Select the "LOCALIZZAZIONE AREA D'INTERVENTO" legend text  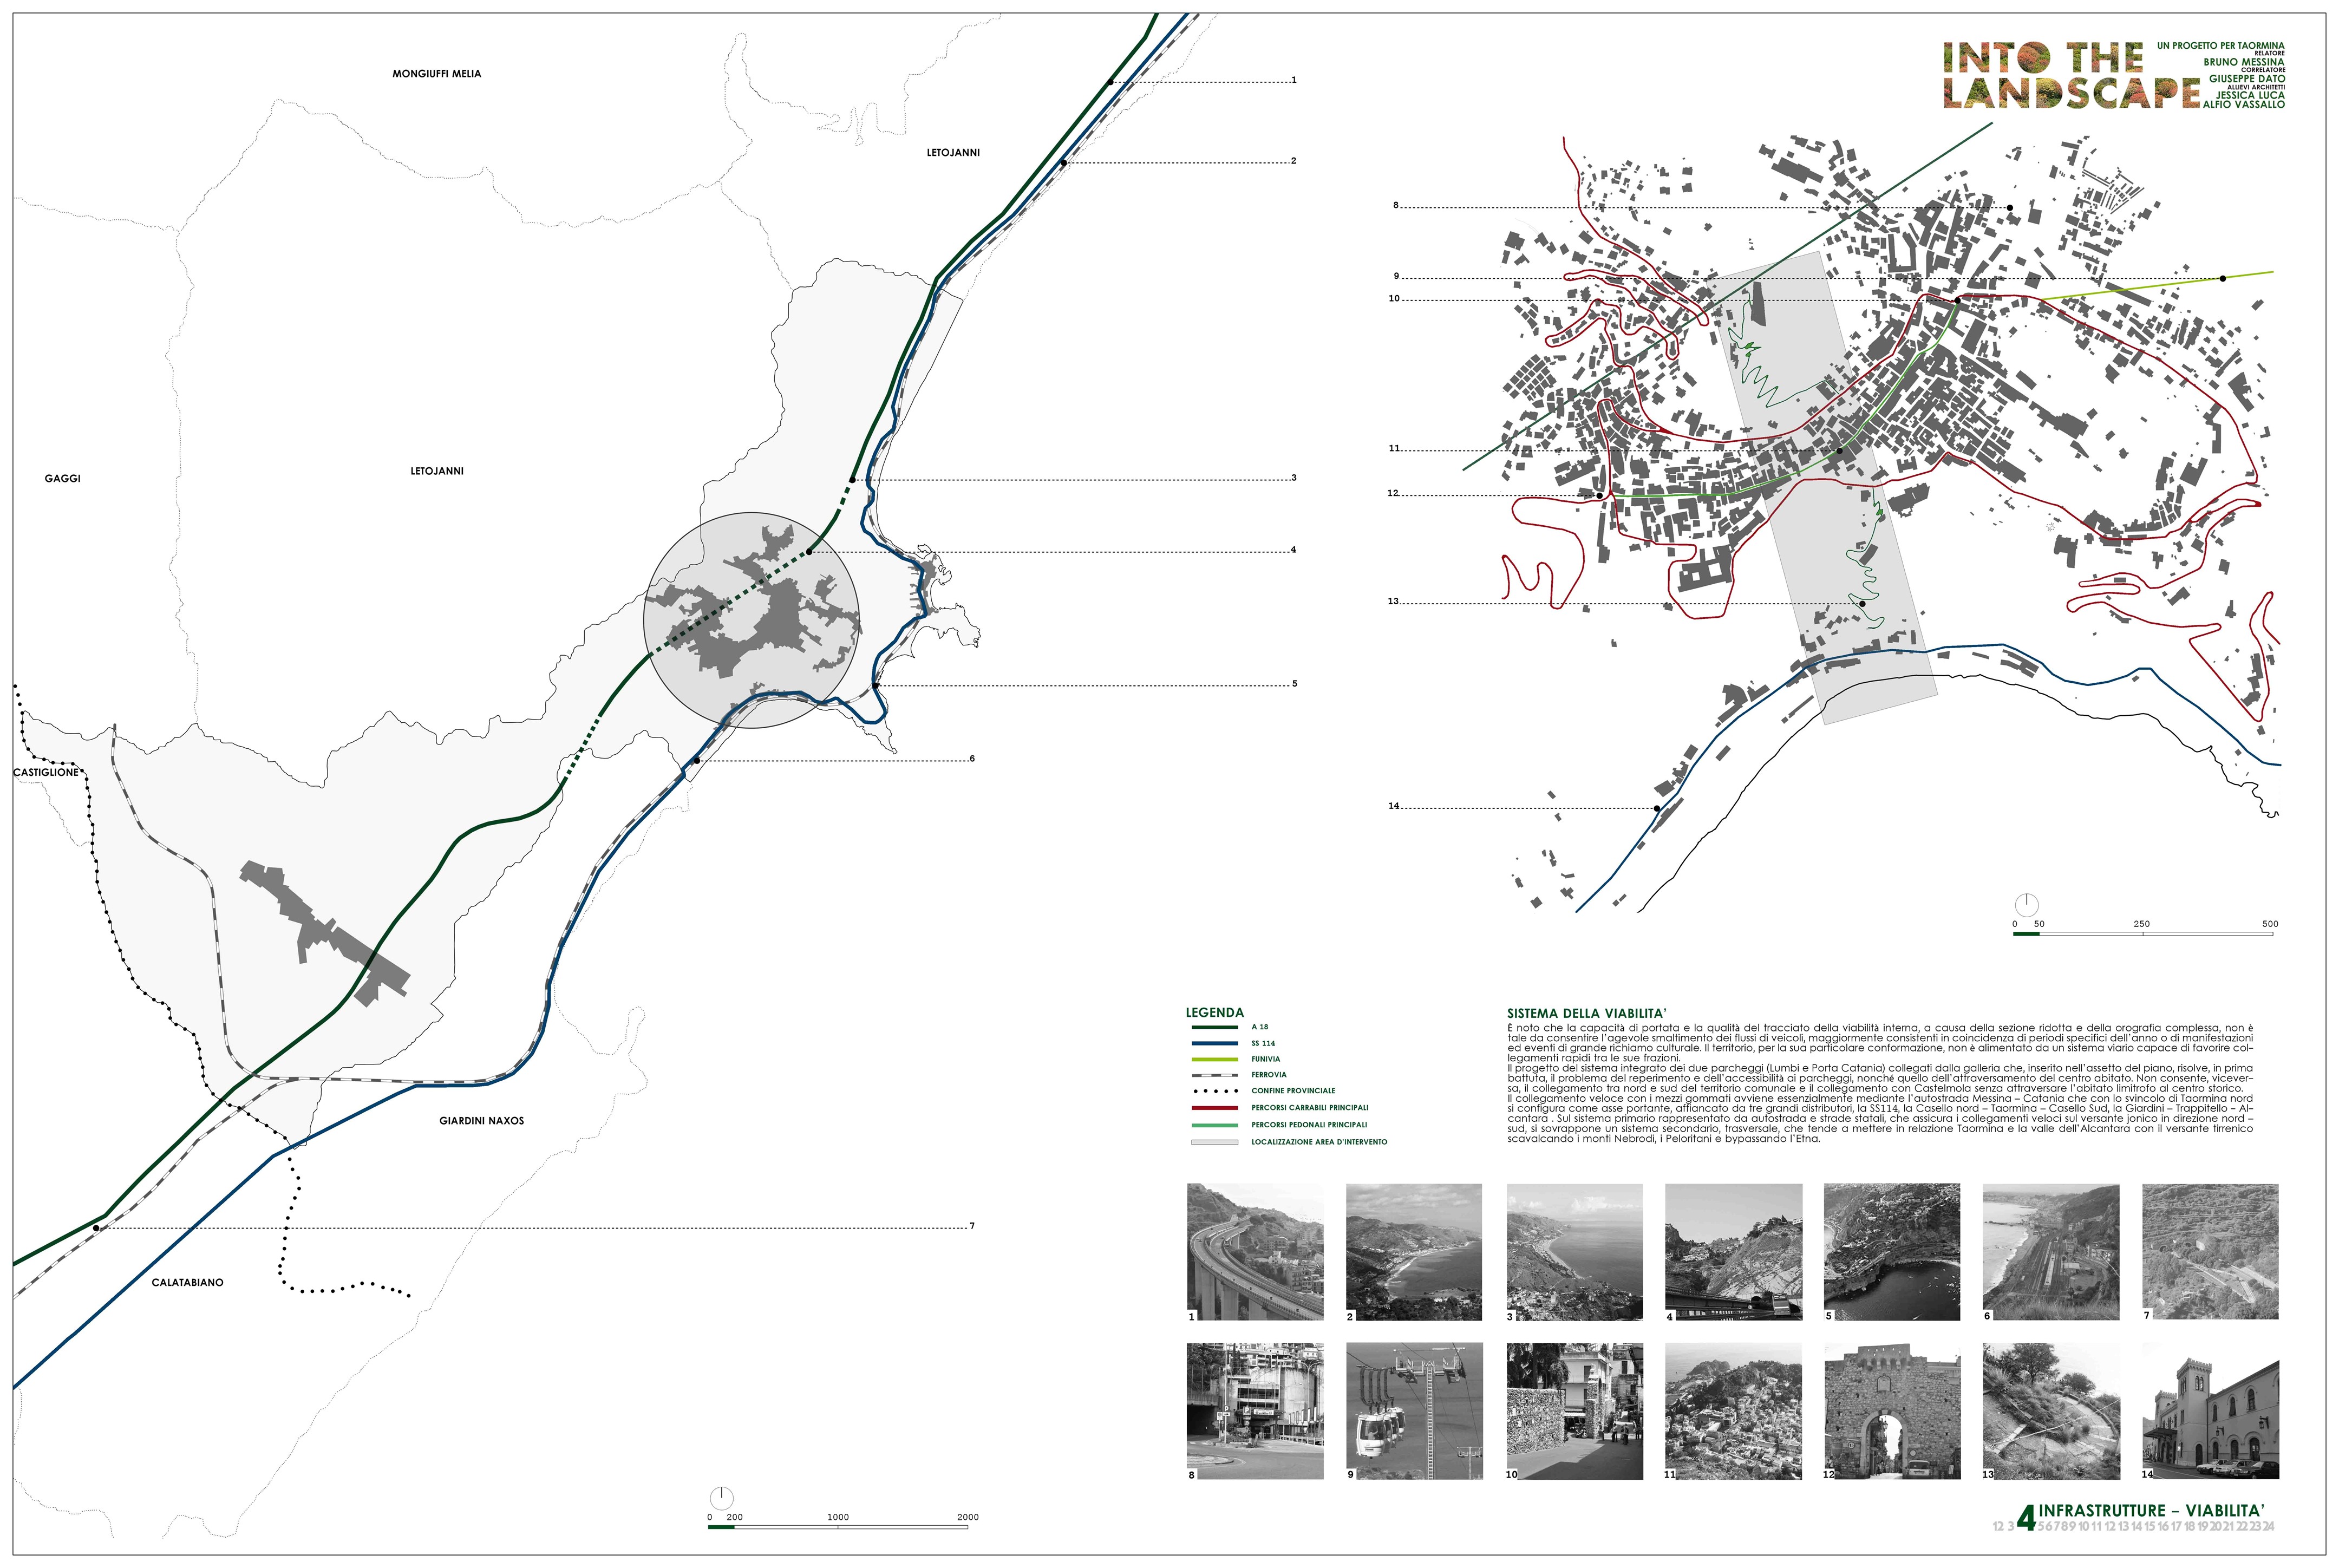point(1319,1142)
